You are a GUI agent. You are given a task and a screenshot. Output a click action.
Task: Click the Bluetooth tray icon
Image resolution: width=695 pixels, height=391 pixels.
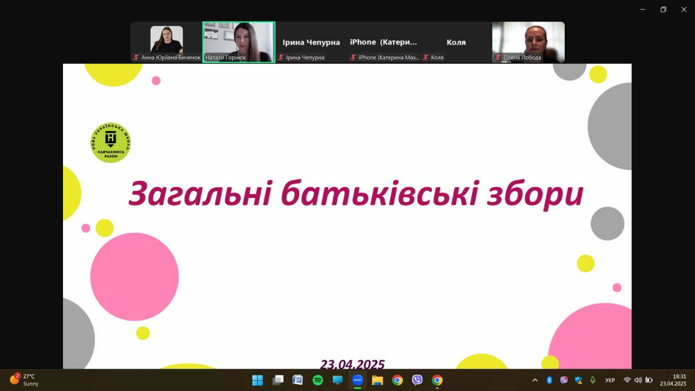549,380
